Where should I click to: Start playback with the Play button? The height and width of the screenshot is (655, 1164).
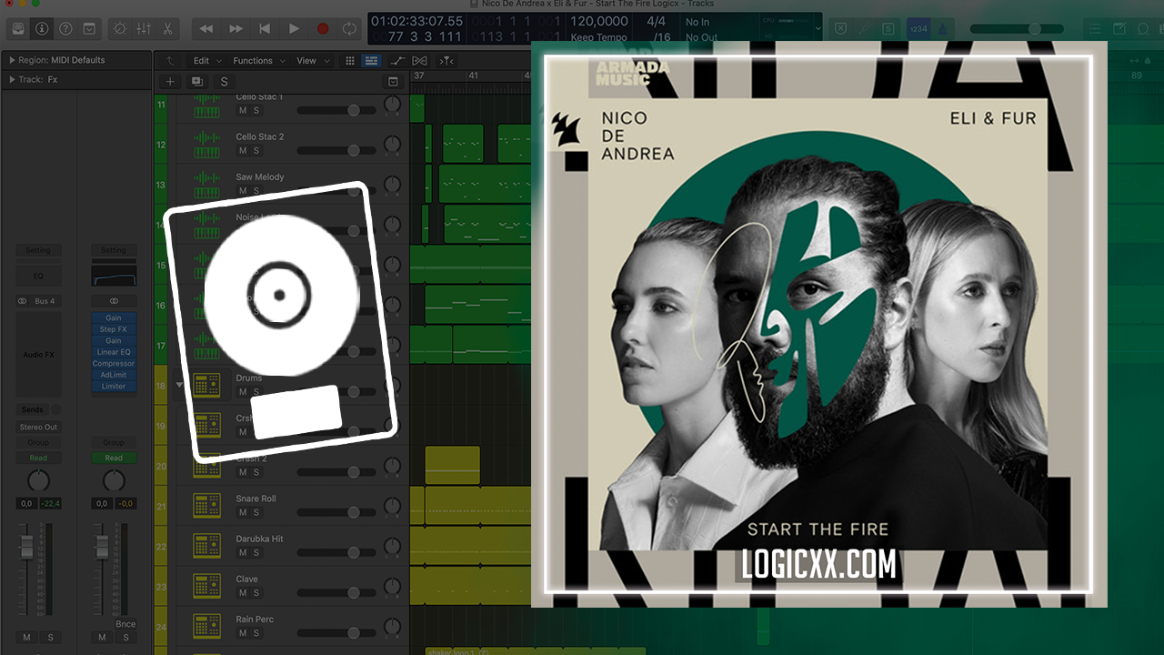coord(294,29)
